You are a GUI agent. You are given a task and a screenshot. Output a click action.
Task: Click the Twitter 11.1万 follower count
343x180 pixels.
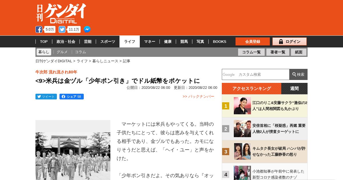click(x=74, y=29)
